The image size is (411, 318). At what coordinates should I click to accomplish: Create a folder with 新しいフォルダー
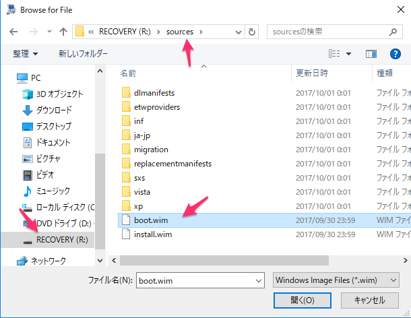tap(83, 54)
